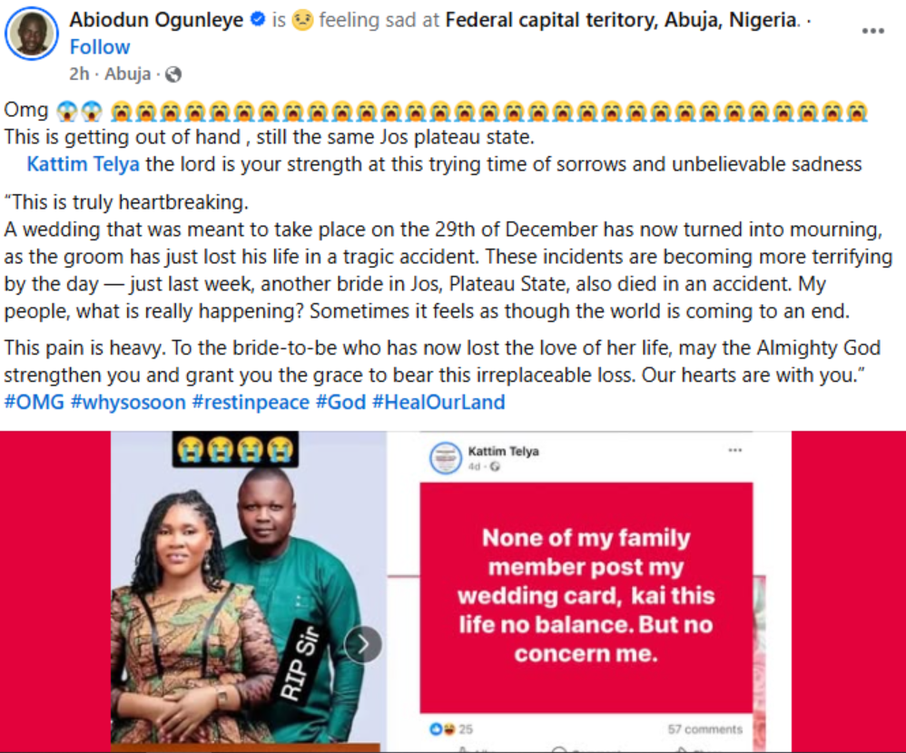Viewport: 906px width, 753px height.
Task: Open the #HealOurLand hashtag
Action: [438, 402]
